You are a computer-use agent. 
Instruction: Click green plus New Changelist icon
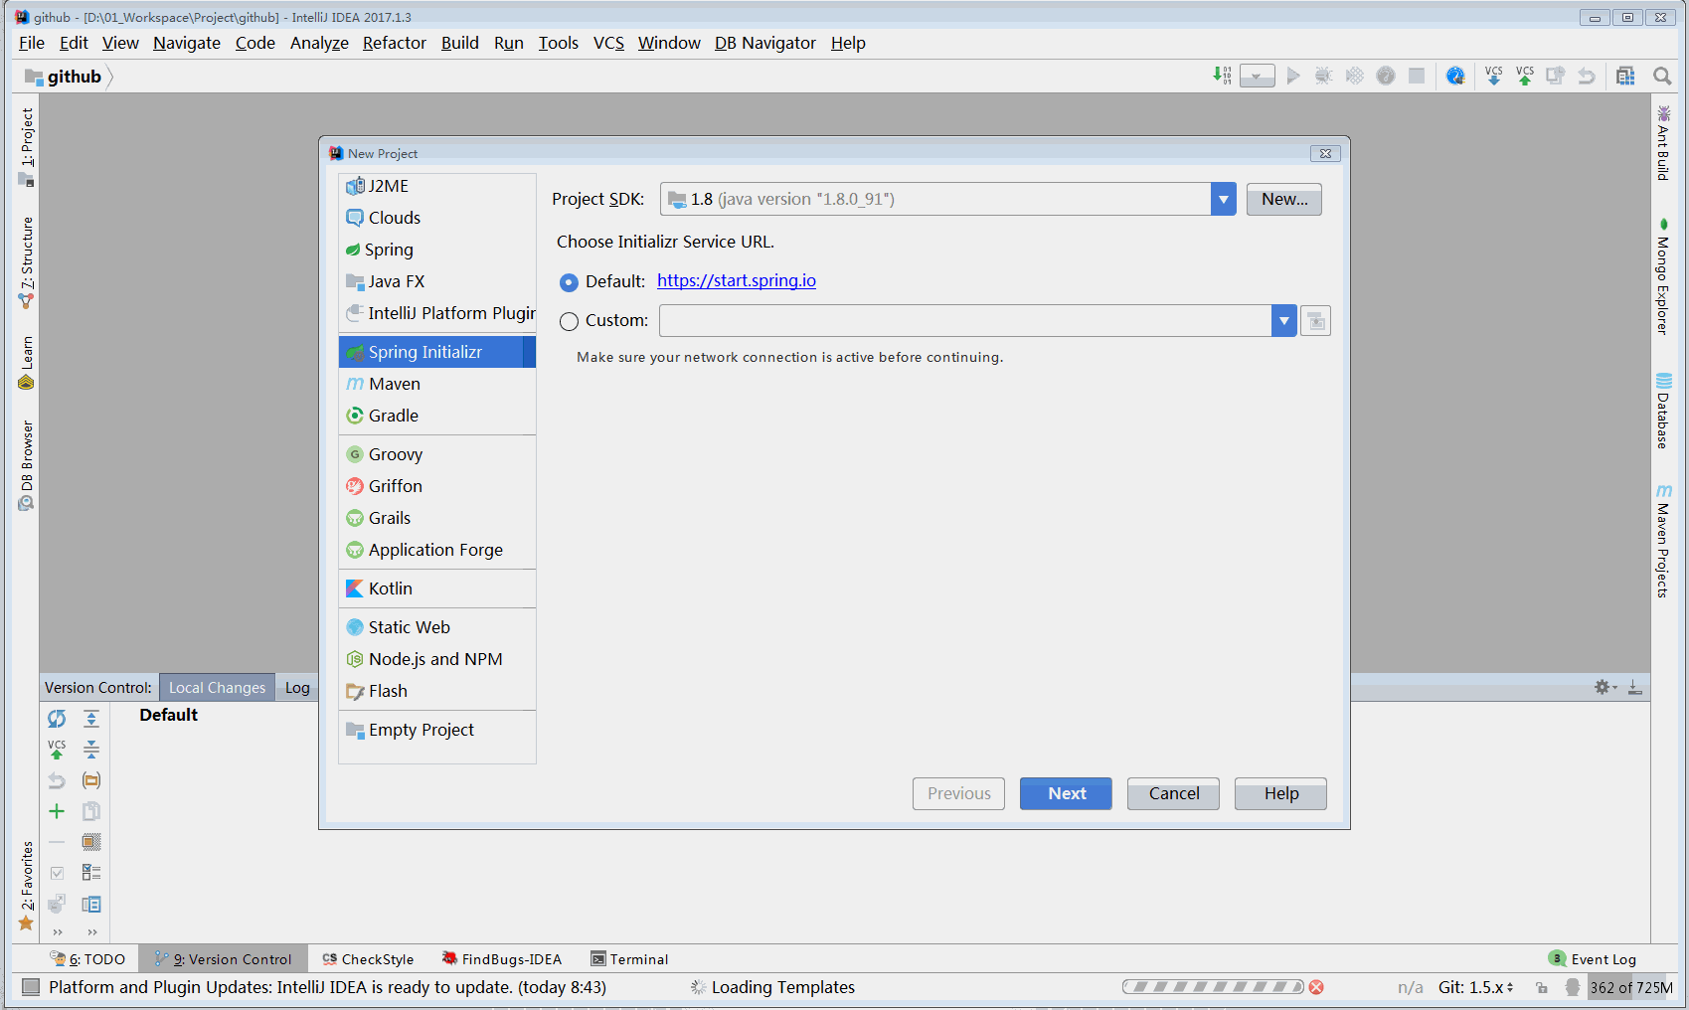click(x=57, y=811)
